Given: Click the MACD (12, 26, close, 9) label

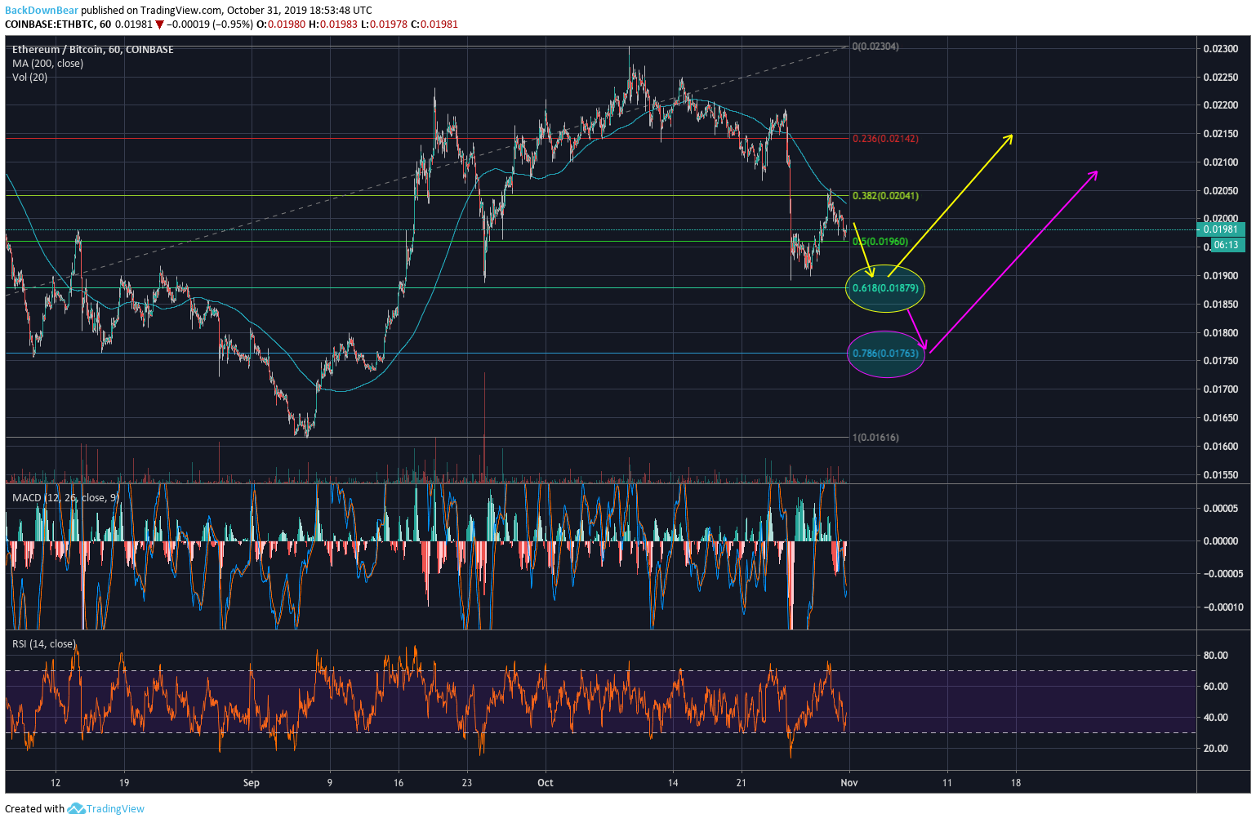Looking at the screenshot, I should (x=65, y=497).
